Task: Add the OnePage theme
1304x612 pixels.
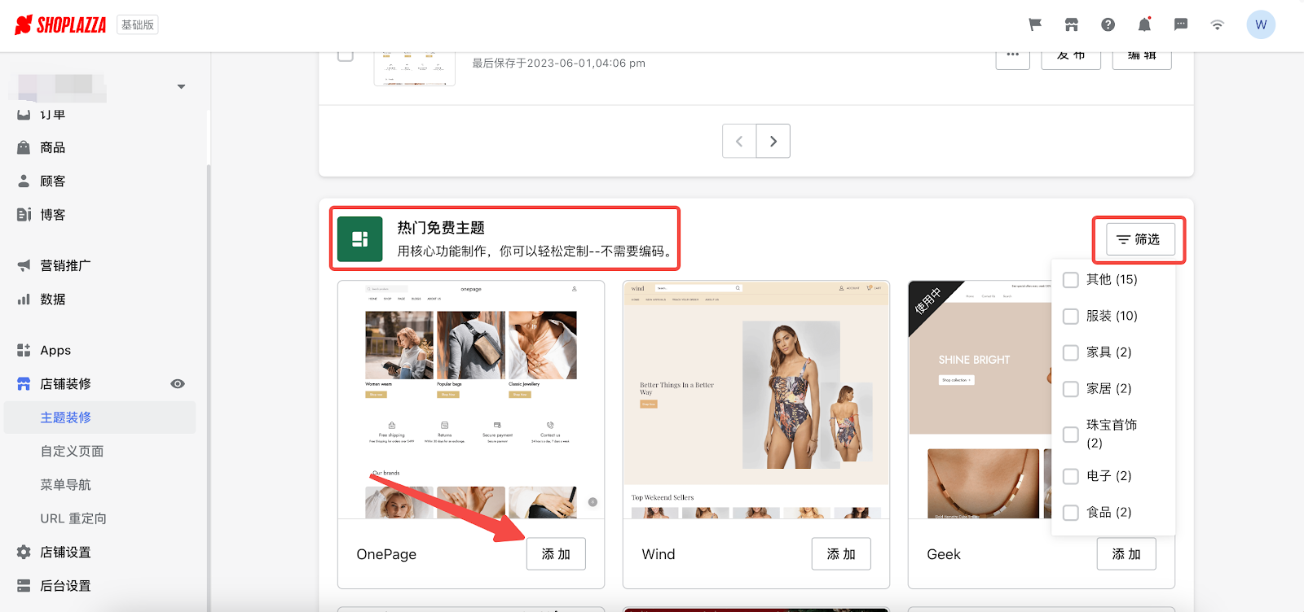Action: point(556,554)
